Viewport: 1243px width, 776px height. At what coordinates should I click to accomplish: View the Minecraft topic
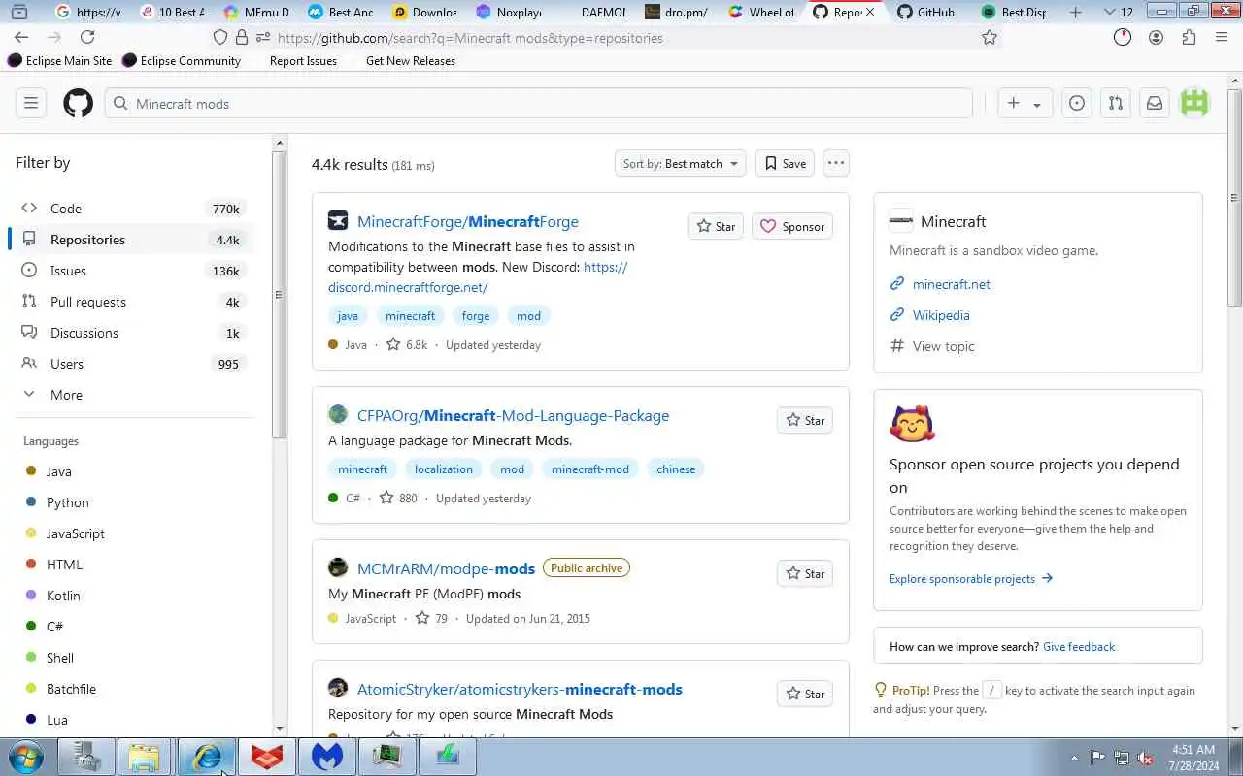tap(943, 346)
